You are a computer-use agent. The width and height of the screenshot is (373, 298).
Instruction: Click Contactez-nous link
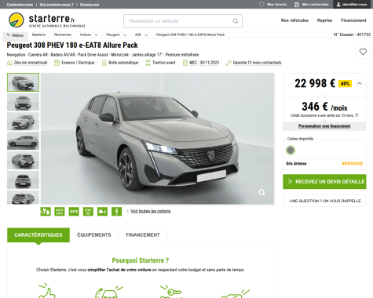[20, 5]
